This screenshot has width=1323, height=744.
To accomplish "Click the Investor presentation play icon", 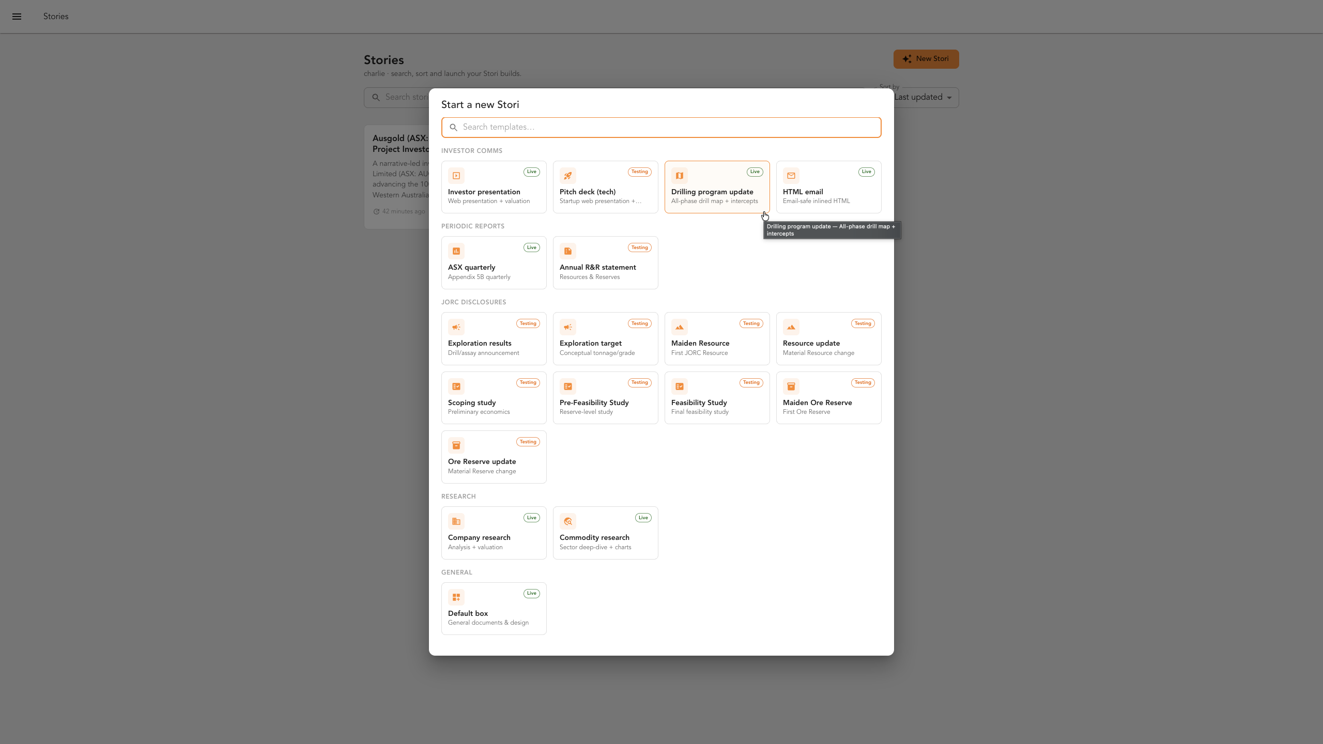I will [456, 176].
